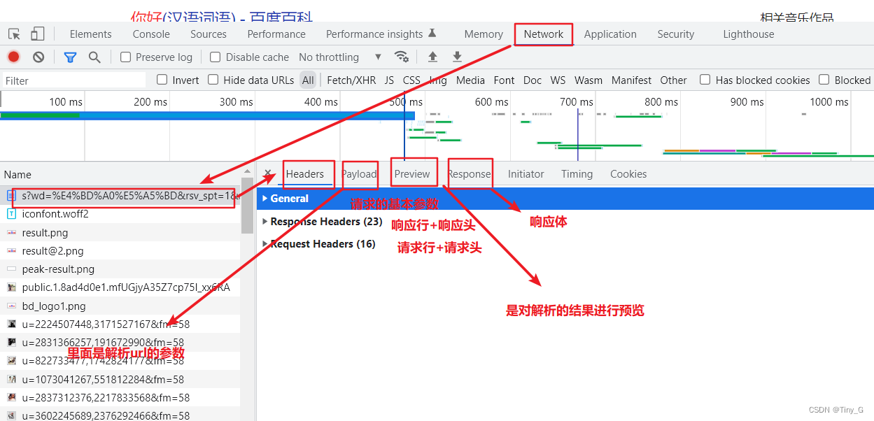The image size is (874, 421).
Task: Check the Blocked requests checkbox
Action: pos(824,80)
